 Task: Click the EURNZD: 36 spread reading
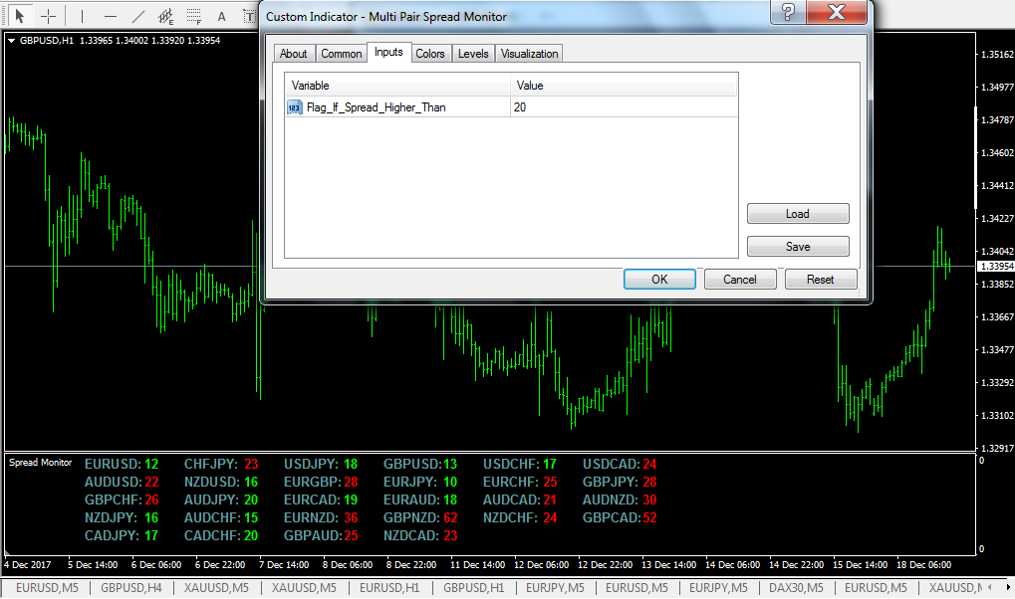tap(321, 517)
